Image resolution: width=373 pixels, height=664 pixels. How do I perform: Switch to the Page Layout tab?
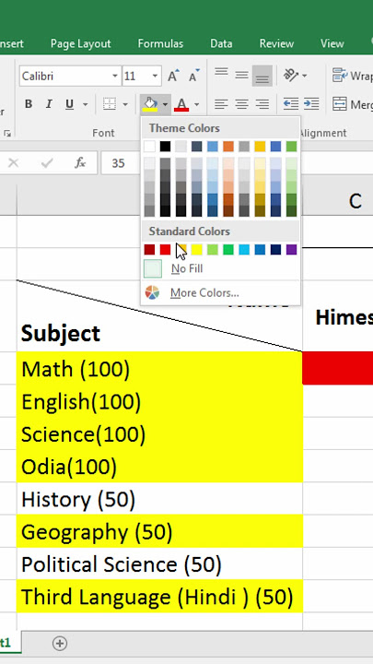click(80, 43)
